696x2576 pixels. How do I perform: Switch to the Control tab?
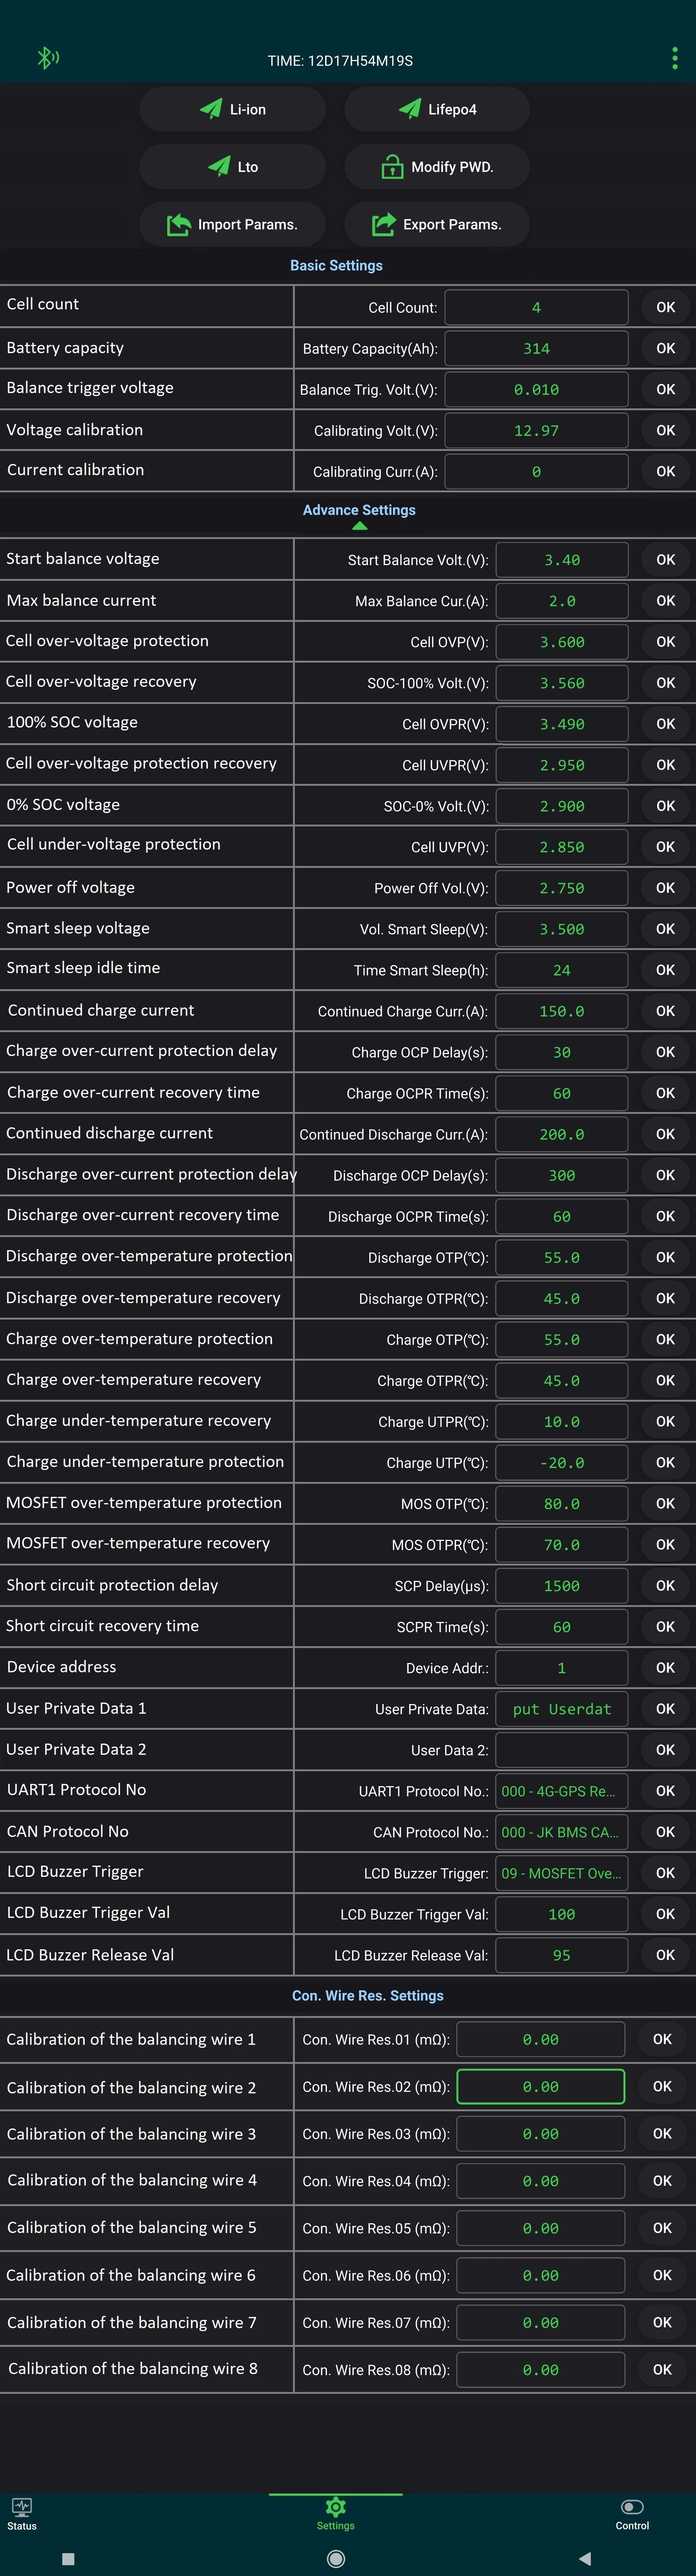pyautogui.click(x=632, y=2513)
